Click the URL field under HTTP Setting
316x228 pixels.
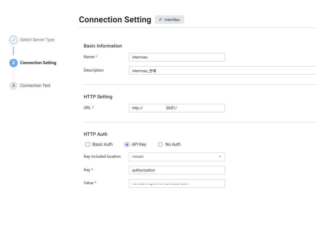pyautogui.click(x=177, y=108)
